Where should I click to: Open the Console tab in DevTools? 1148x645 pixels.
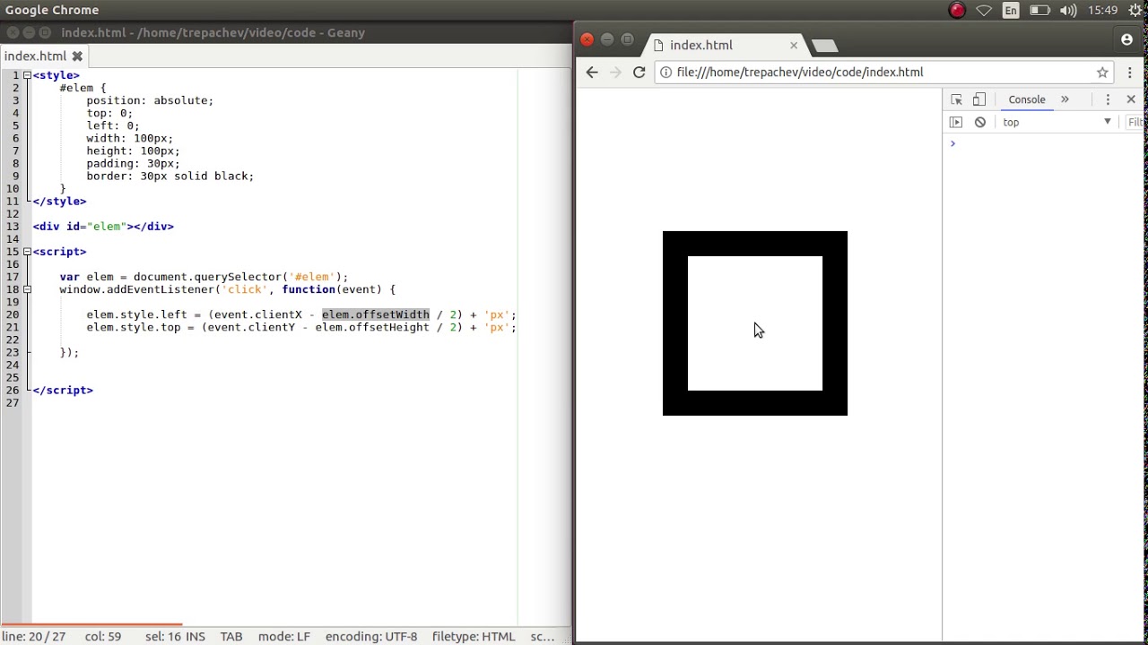(x=1027, y=99)
